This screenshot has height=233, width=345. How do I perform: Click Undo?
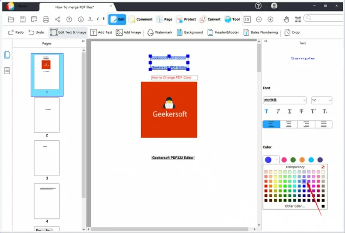(x=36, y=32)
